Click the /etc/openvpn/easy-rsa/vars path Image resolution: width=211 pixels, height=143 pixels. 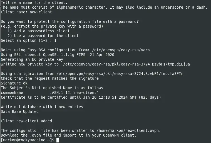coord(121,50)
